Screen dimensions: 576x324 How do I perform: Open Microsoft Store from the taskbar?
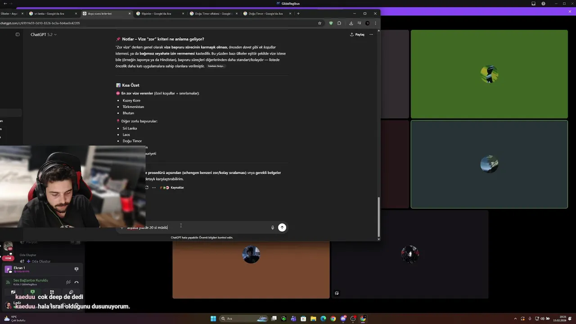coord(304,319)
